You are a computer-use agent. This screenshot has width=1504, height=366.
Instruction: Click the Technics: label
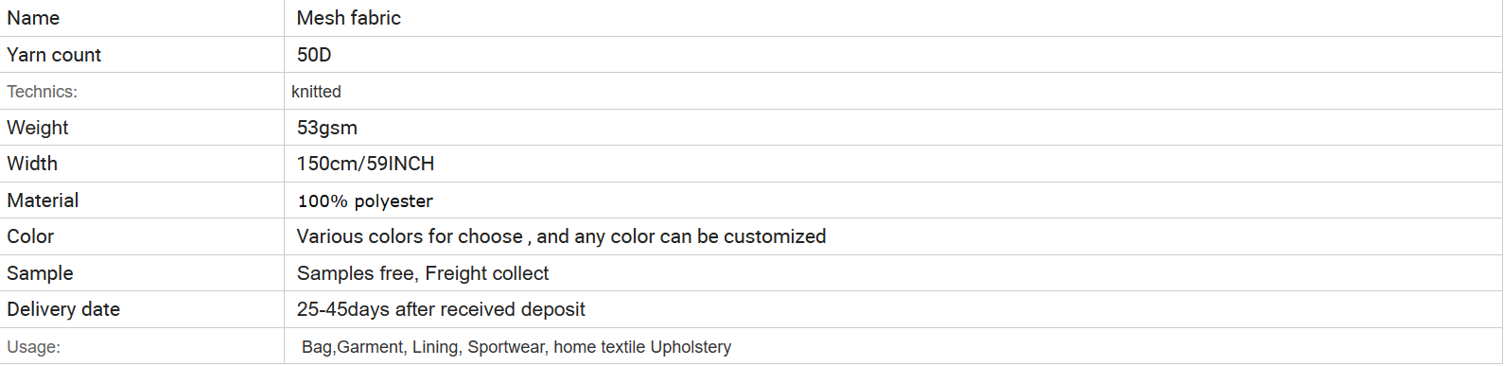43,92
